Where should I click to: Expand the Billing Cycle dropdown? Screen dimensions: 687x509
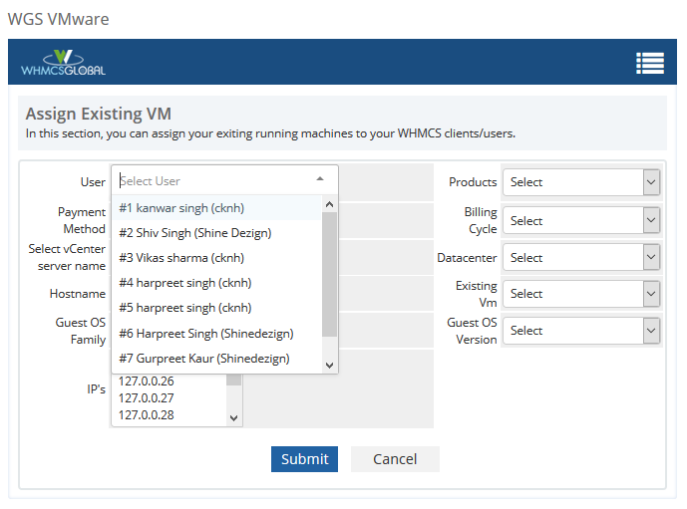[580, 221]
